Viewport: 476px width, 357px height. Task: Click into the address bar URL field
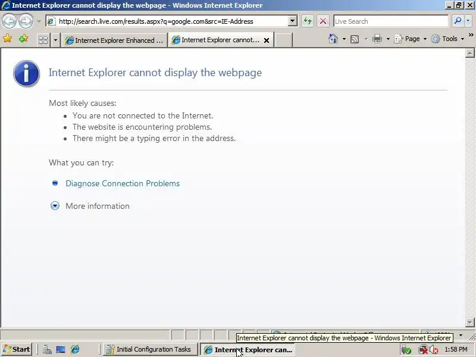(x=173, y=21)
